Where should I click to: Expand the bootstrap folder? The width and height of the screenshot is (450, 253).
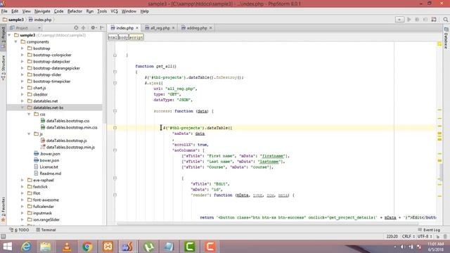(x=22, y=48)
